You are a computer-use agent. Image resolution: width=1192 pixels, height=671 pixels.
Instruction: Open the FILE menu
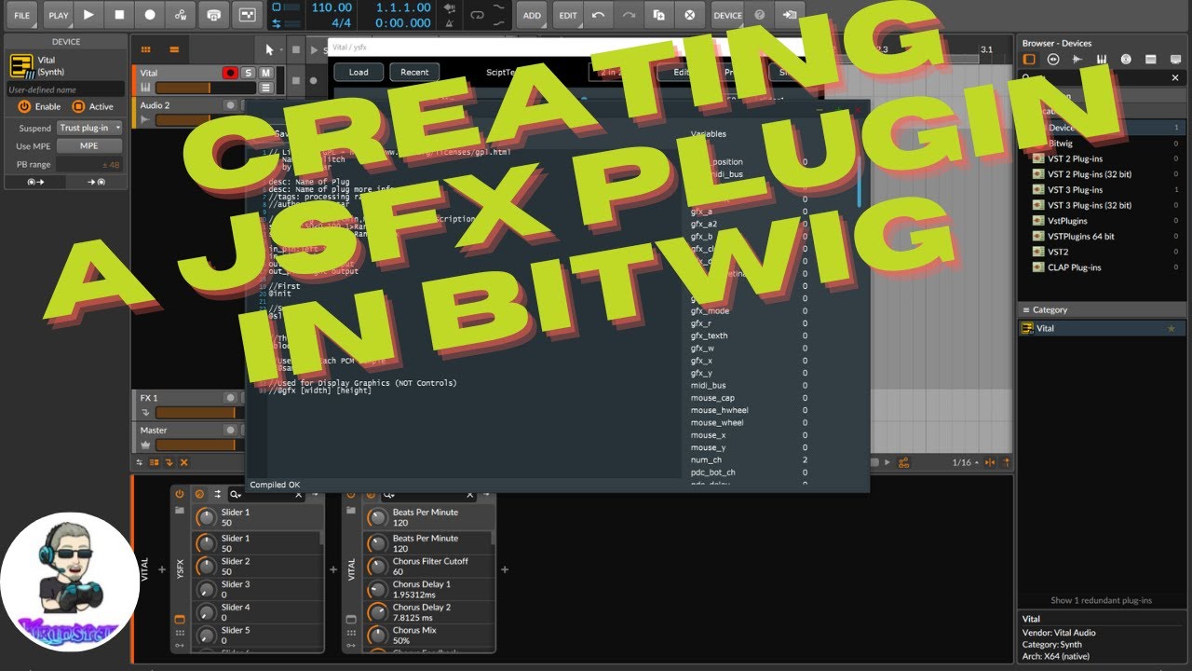point(21,15)
